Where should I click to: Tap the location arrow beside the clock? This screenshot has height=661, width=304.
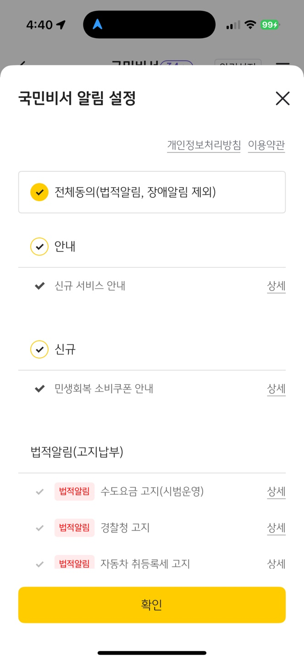[61, 25]
